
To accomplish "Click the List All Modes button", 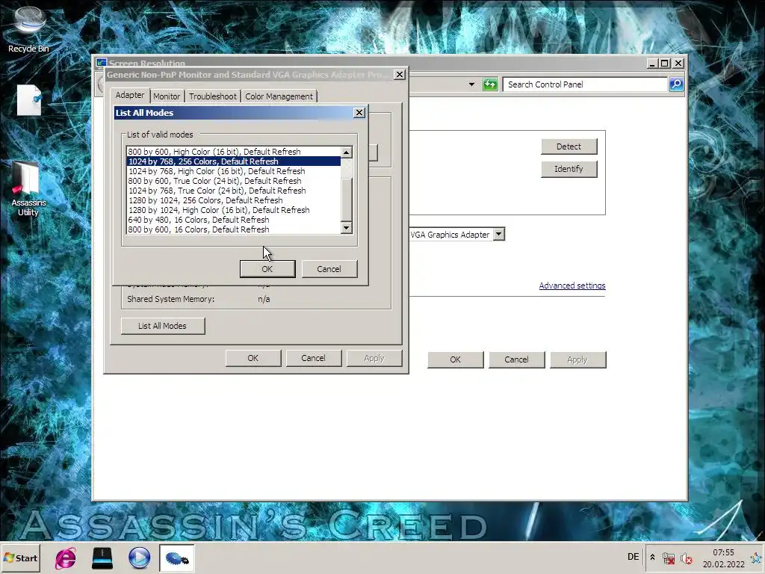I will click(x=162, y=326).
